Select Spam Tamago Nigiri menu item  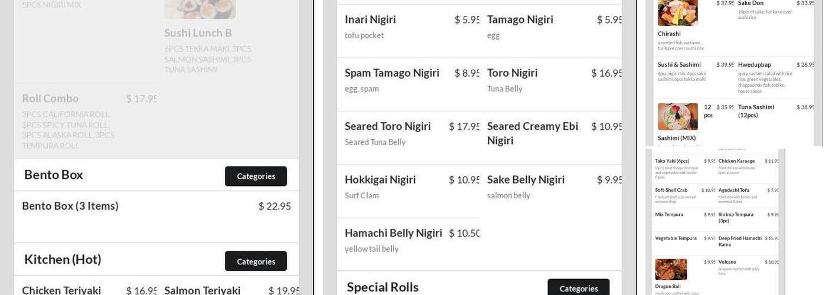click(392, 73)
